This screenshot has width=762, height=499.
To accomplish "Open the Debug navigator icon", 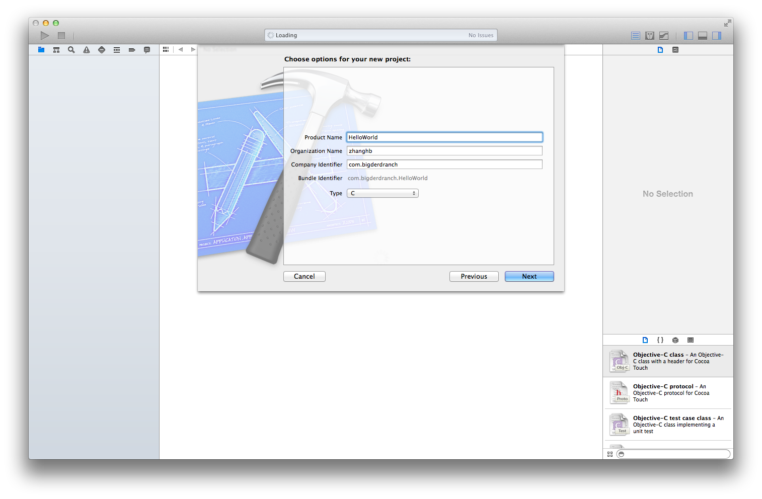I will pos(117,50).
